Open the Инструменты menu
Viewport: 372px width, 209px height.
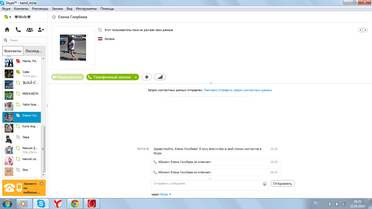coord(86,9)
